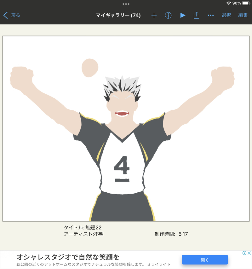Tap the マイギャラリー (74) title
This screenshot has height=269, width=252.
pos(118,15)
